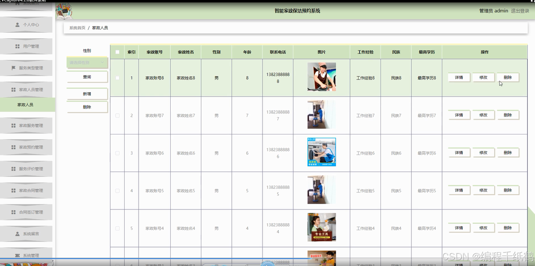Click the flag icon beside 服务类型管理
This screenshot has height=266, width=535.
point(14,68)
